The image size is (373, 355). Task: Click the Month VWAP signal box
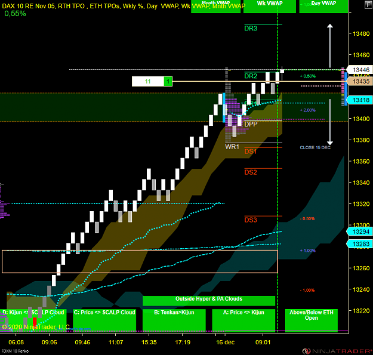[216, 7]
